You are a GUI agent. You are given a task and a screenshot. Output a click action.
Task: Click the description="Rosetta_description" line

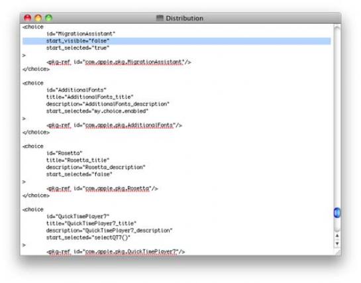[x=96, y=167]
